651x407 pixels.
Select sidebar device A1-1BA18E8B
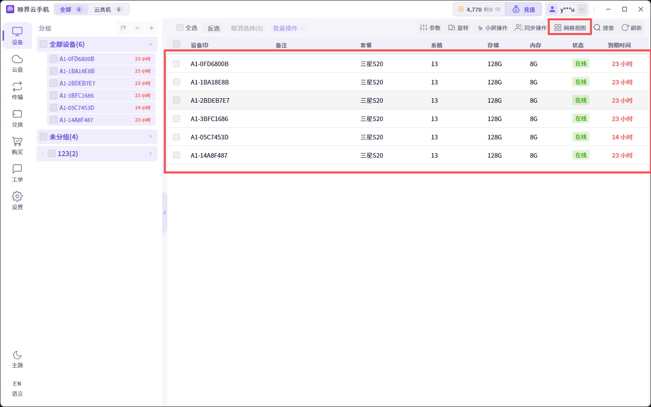coord(102,71)
